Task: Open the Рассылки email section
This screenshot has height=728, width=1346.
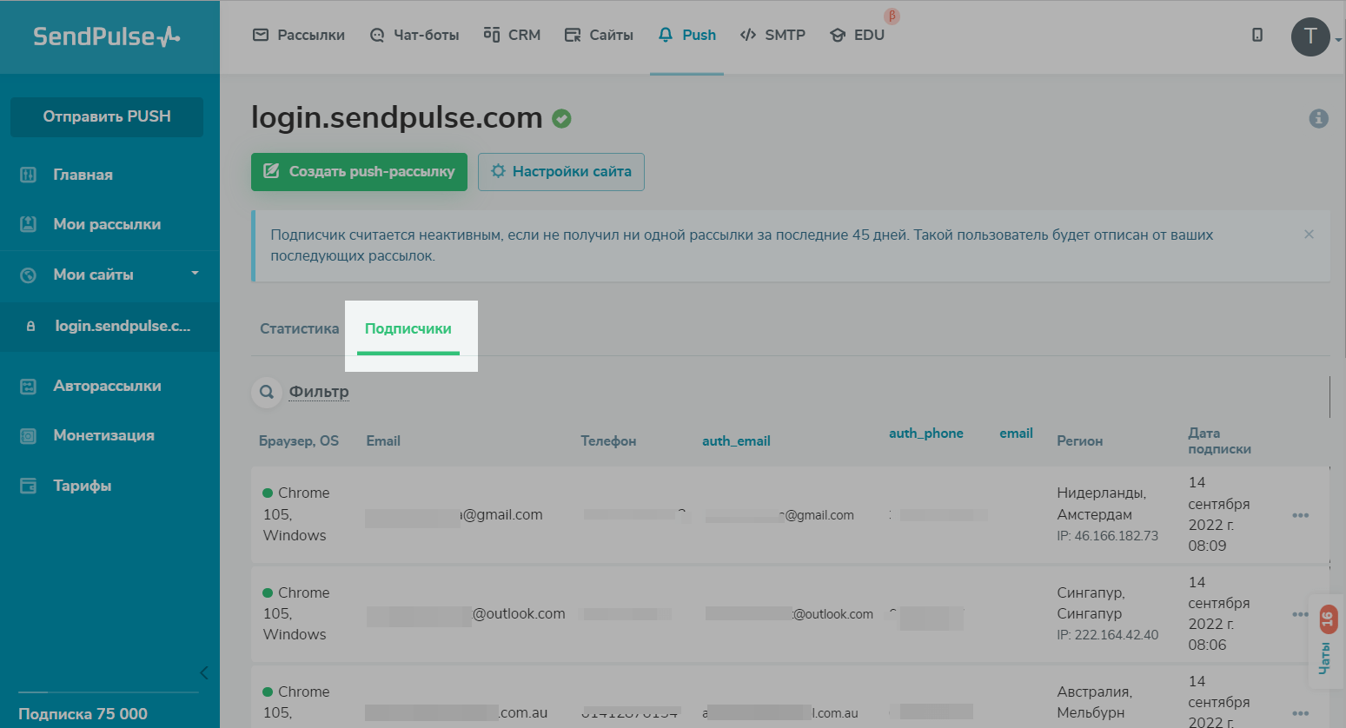Action: pos(298,35)
